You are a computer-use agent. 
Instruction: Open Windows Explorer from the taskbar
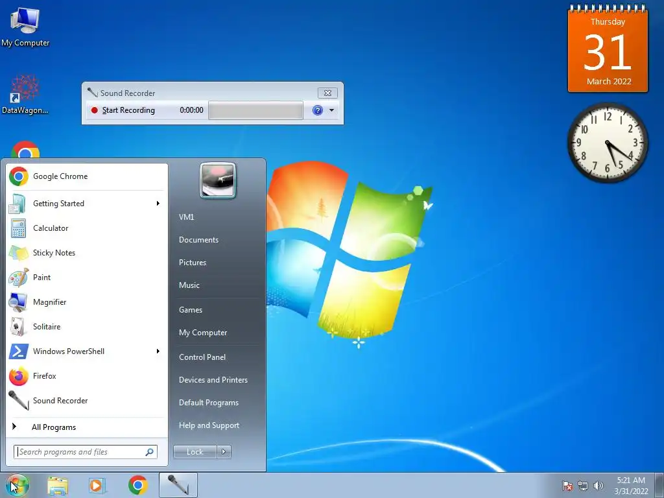point(58,486)
